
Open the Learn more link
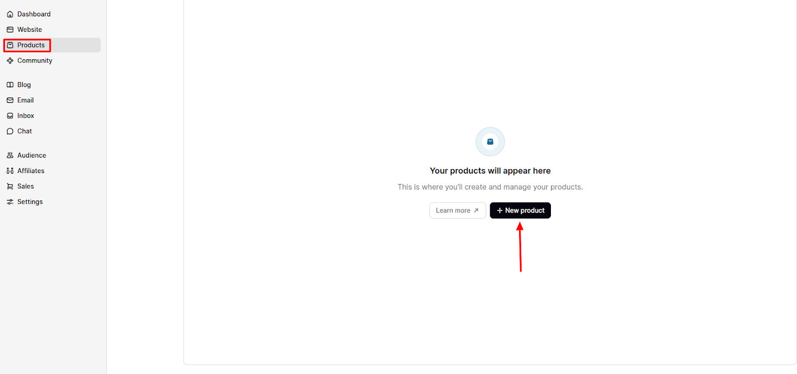click(457, 210)
